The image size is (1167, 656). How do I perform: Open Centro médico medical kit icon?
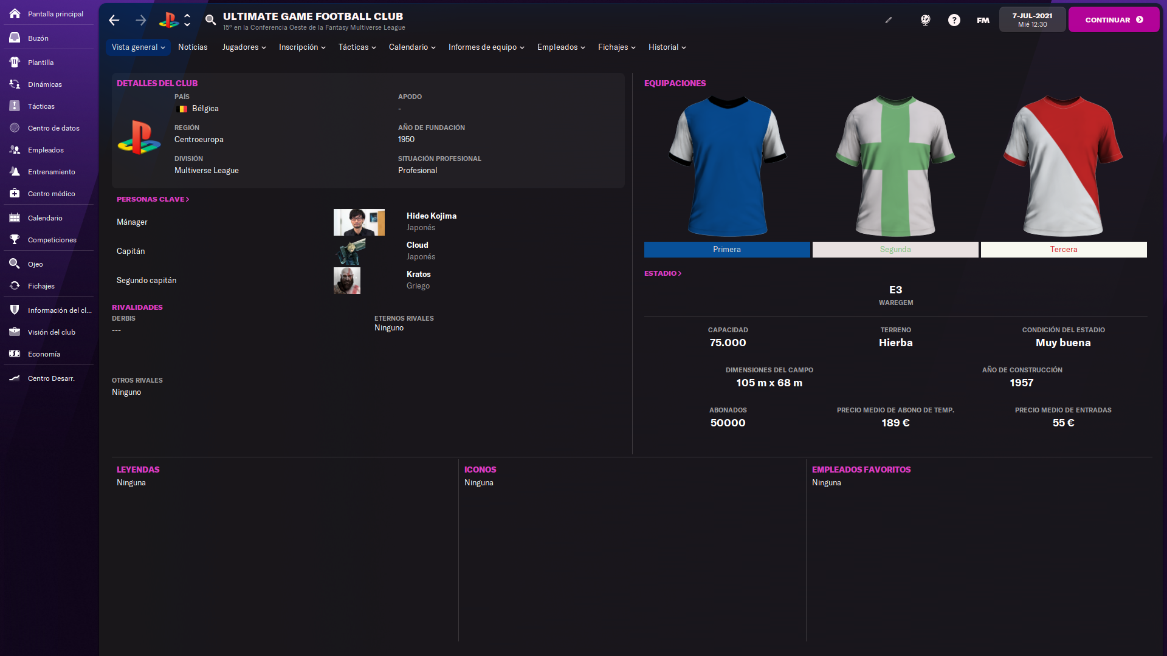point(15,193)
